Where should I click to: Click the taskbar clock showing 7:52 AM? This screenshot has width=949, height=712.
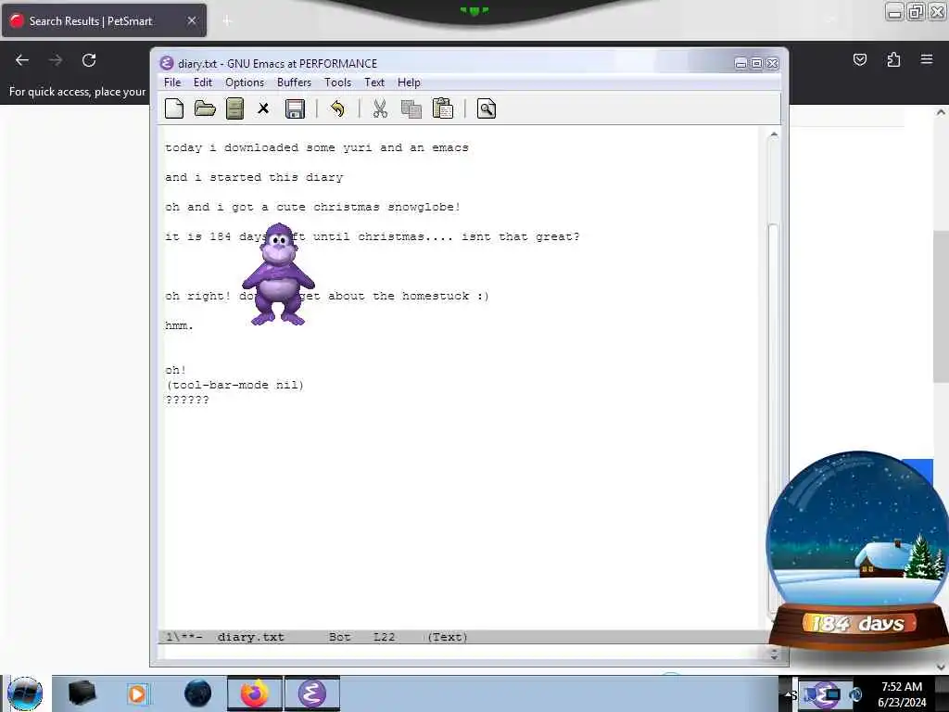(902, 694)
